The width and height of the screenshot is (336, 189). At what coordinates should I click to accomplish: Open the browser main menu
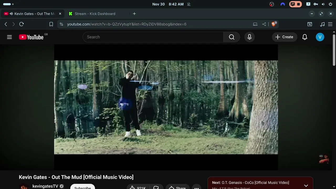point(331,24)
